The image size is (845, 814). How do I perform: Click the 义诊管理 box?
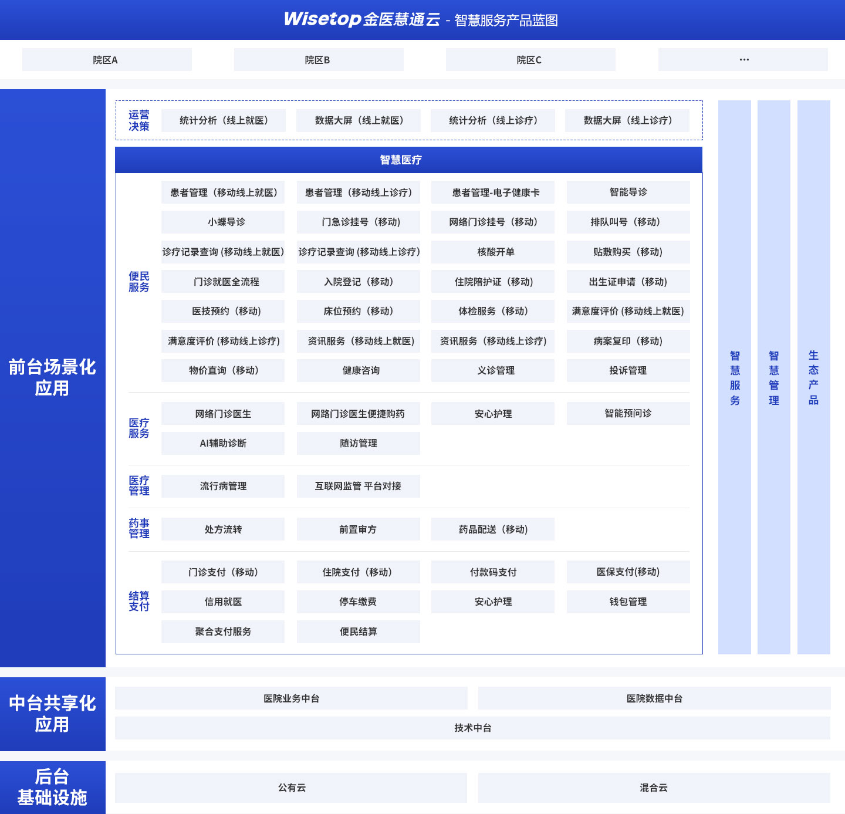point(493,370)
